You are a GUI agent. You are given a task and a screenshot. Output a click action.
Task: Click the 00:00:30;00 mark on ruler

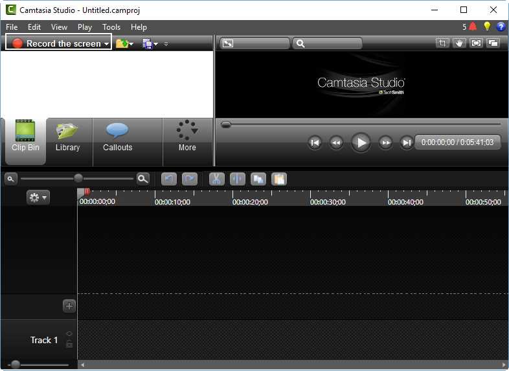(328, 202)
